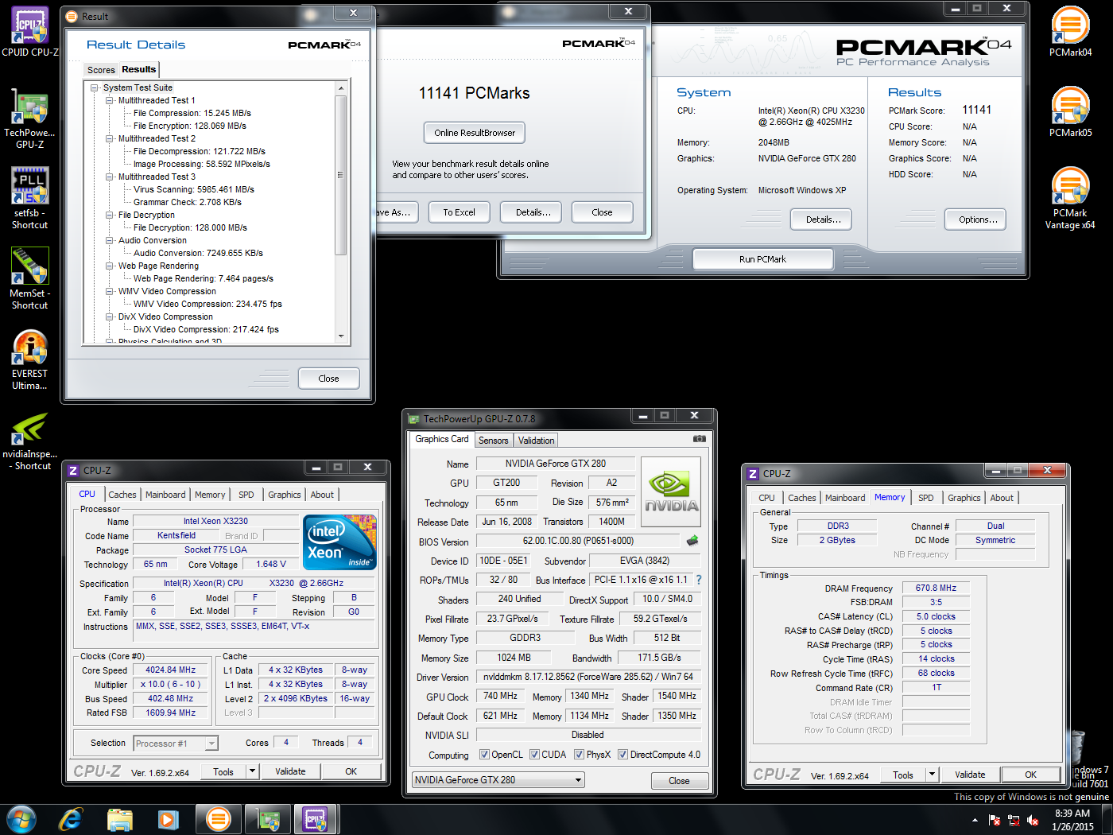Image resolution: width=1113 pixels, height=835 pixels.
Task: Collapse the Audio Conversion tree node
Action: click(x=110, y=240)
